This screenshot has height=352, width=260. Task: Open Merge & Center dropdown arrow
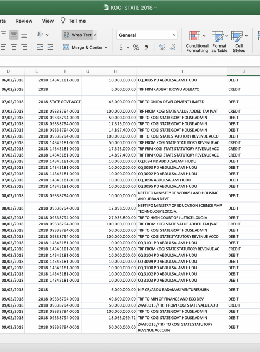tap(106, 47)
